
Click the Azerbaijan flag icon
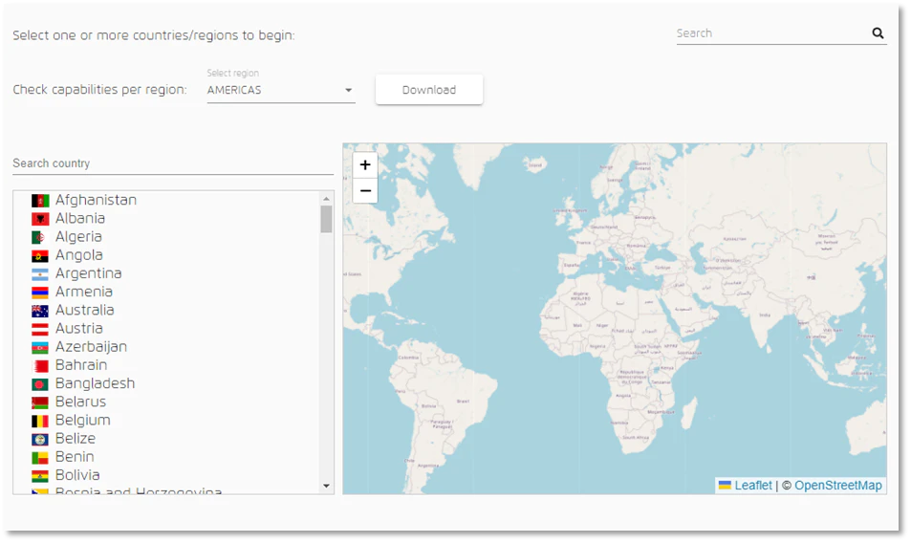pos(40,348)
